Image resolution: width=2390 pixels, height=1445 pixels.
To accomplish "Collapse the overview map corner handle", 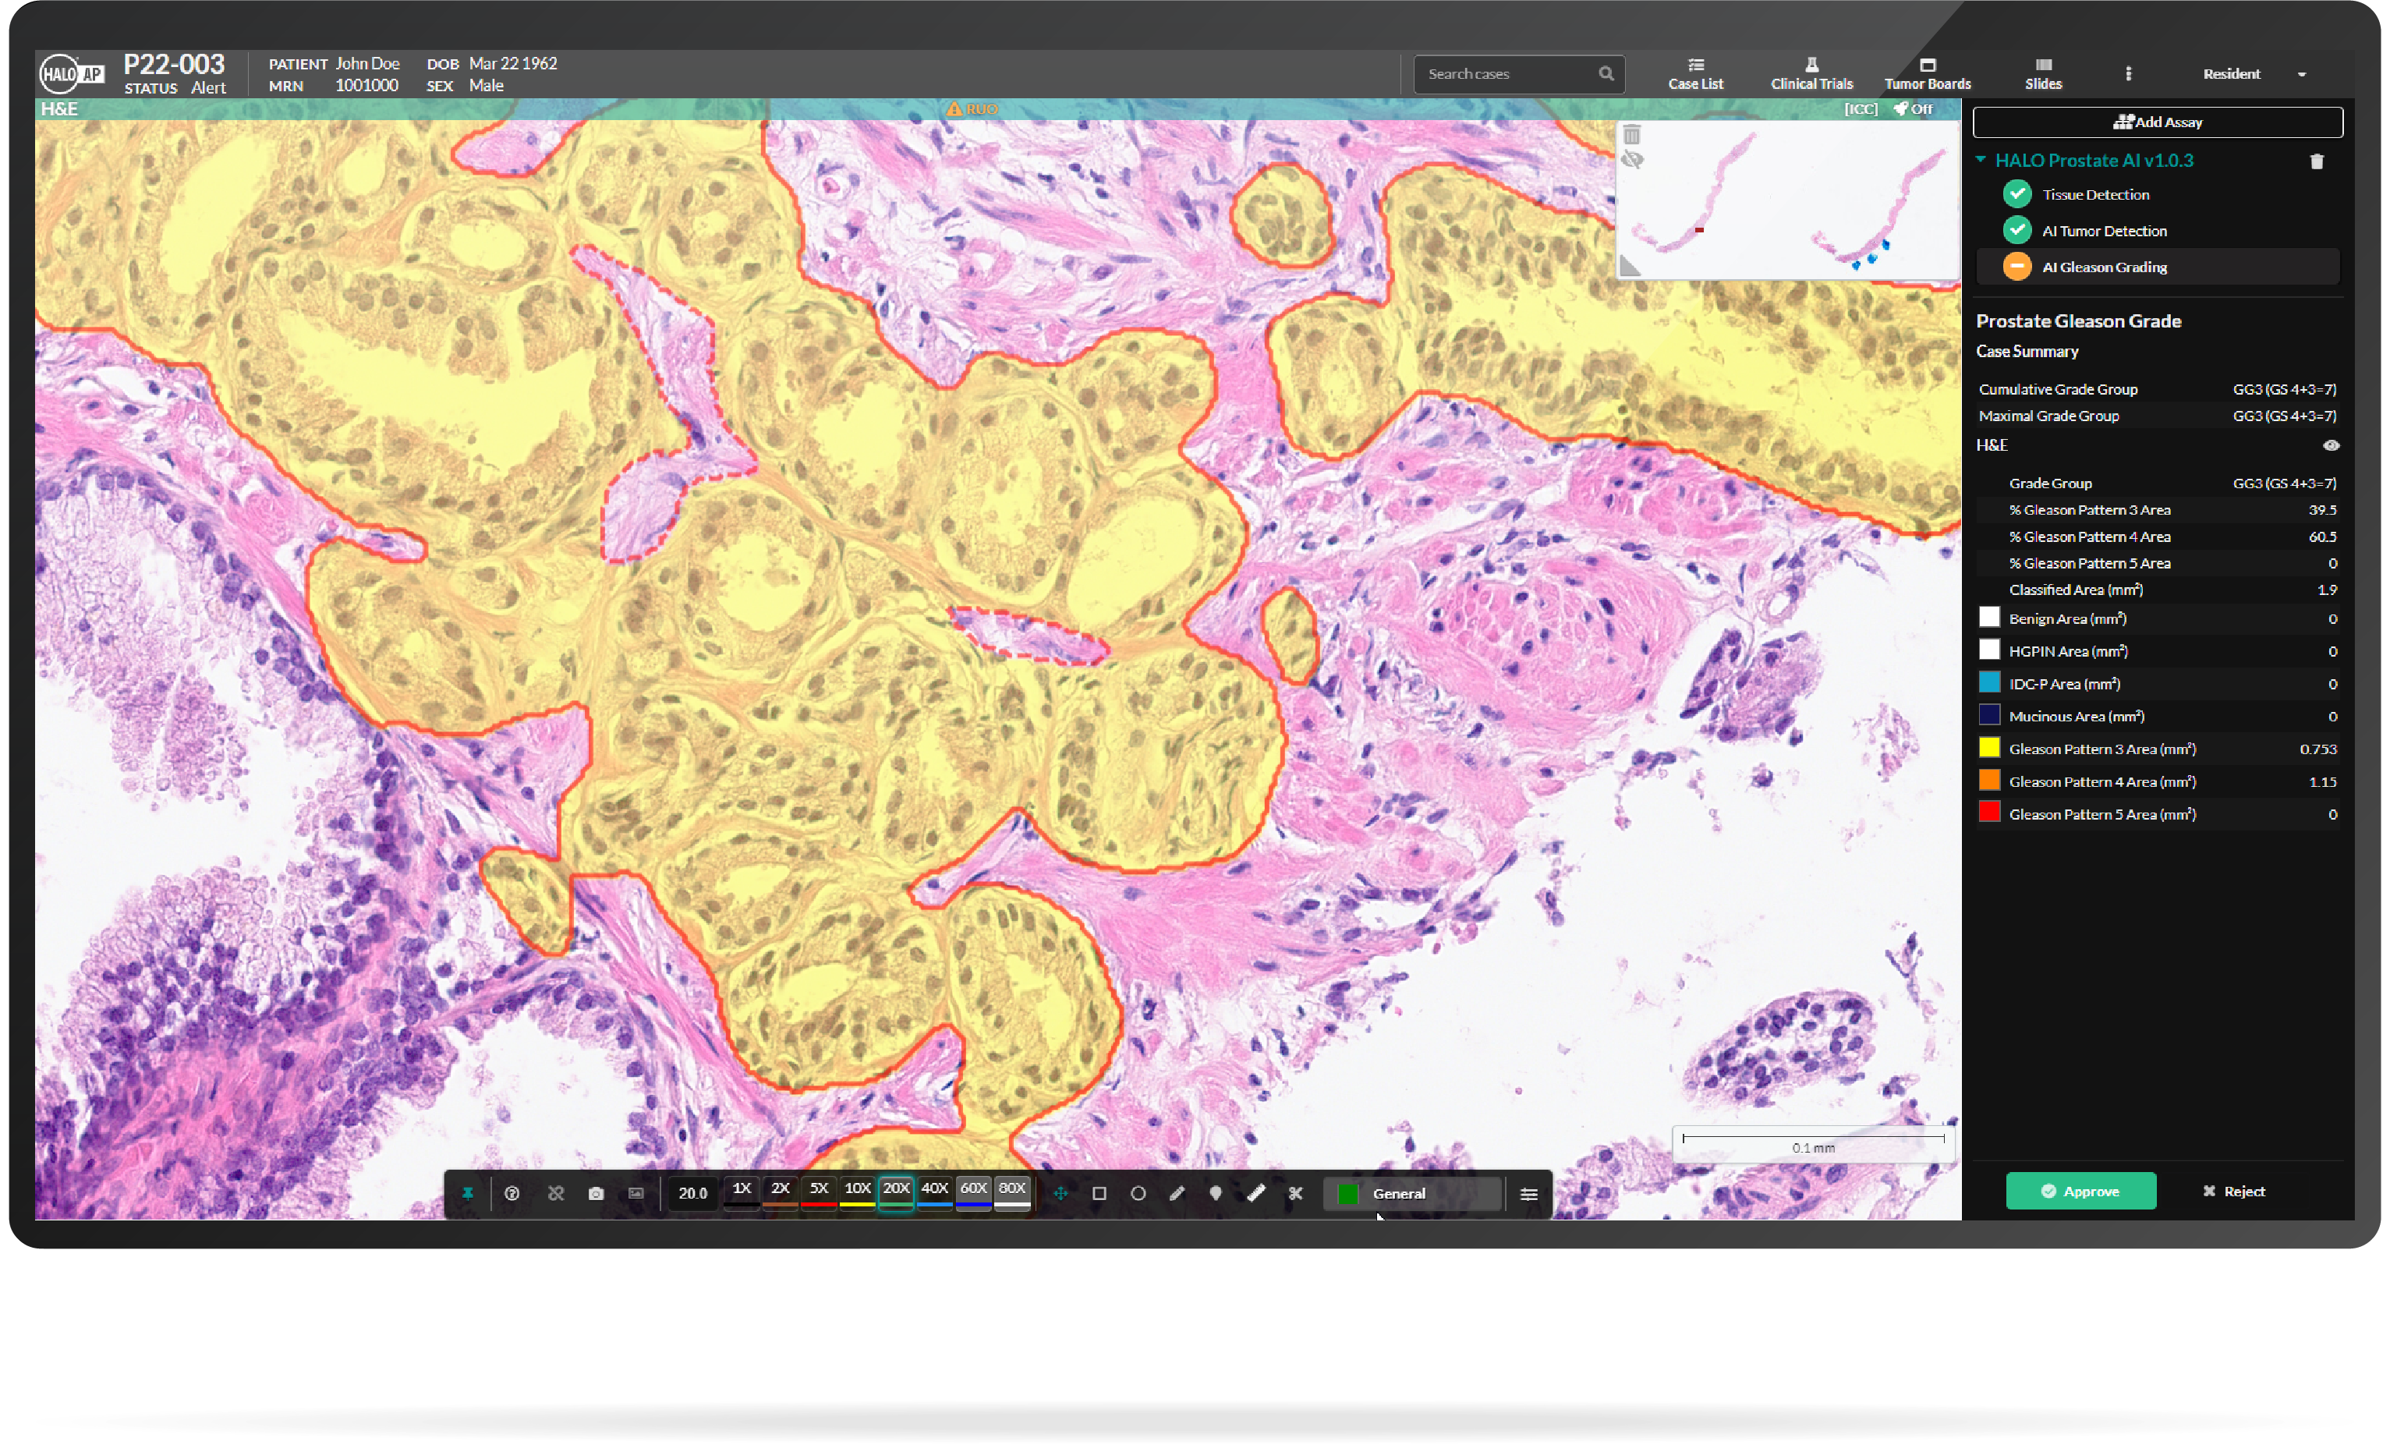I will 1630,267.
